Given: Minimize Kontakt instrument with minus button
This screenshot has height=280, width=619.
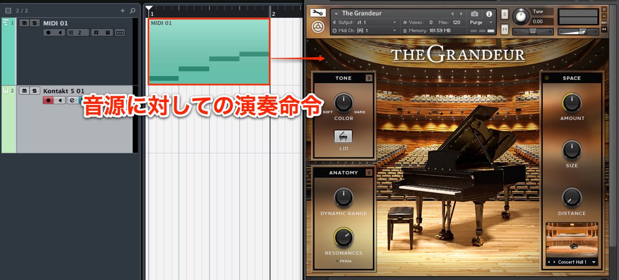Looking at the screenshot, I should (x=604, y=16).
